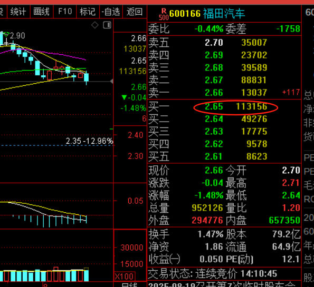Click the 量比 value 1.20

(x=291, y=208)
